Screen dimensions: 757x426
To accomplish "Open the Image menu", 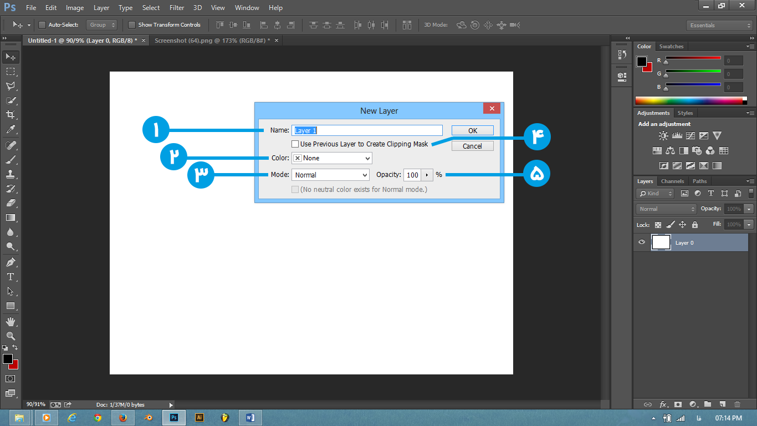I will tap(75, 8).
